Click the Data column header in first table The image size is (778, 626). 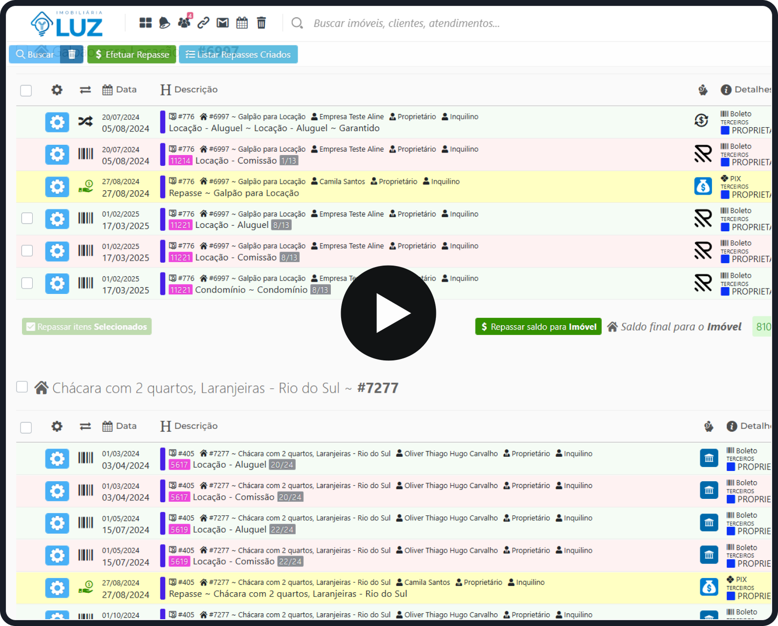click(x=120, y=89)
